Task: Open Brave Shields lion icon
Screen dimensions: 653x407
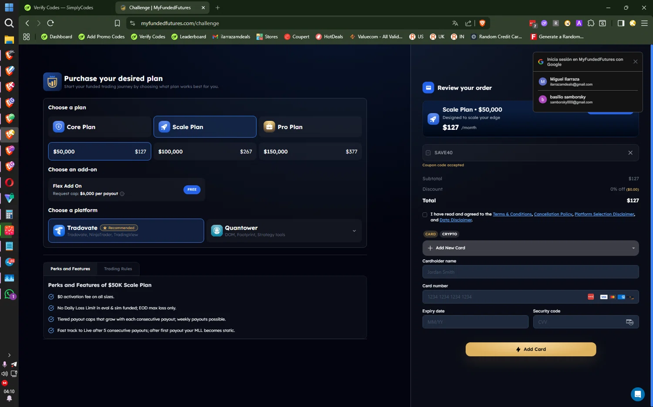Action: click(x=482, y=23)
